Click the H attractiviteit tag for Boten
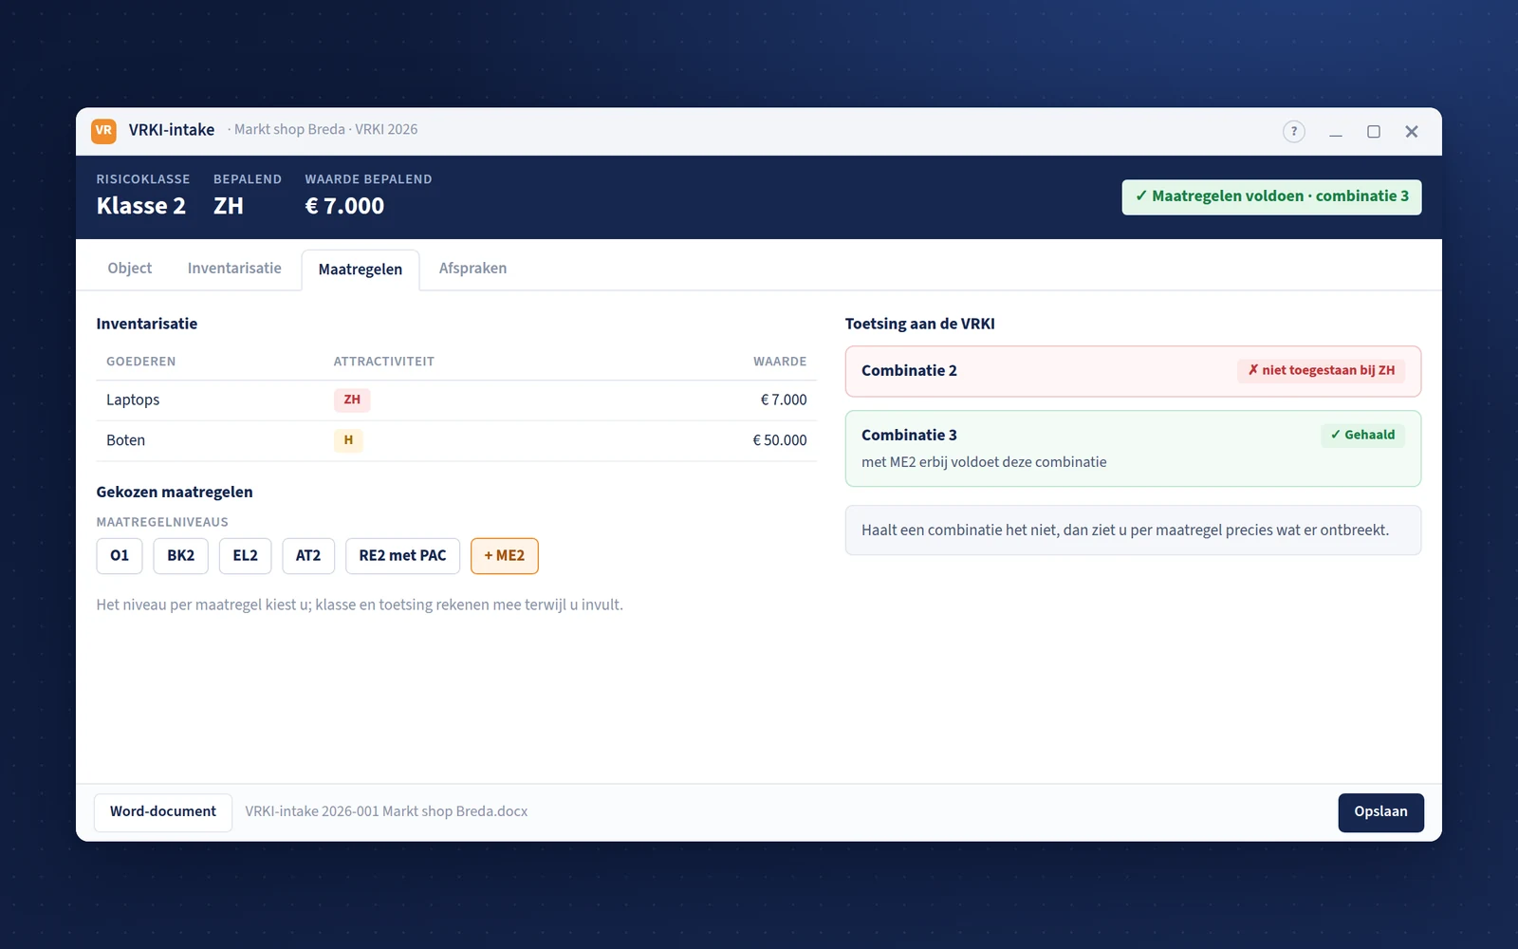This screenshot has height=949, width=1518. pos(348,440)
